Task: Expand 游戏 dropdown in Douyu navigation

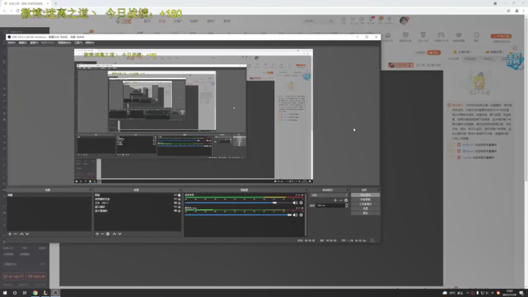Action: click(211, 21)
